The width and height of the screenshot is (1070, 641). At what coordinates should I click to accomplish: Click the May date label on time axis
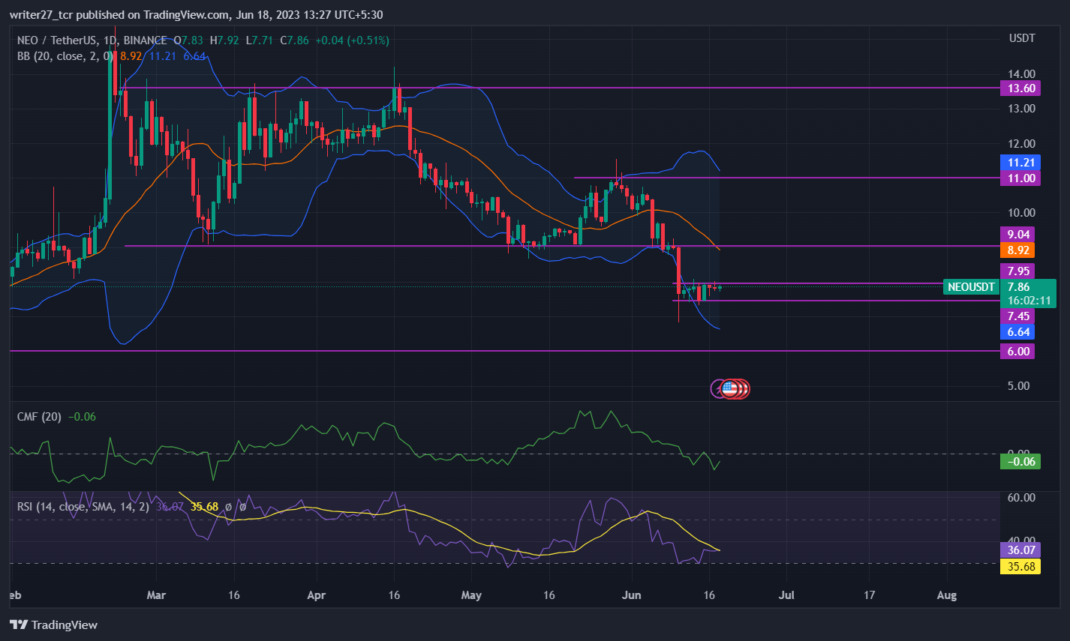[471, 595]
